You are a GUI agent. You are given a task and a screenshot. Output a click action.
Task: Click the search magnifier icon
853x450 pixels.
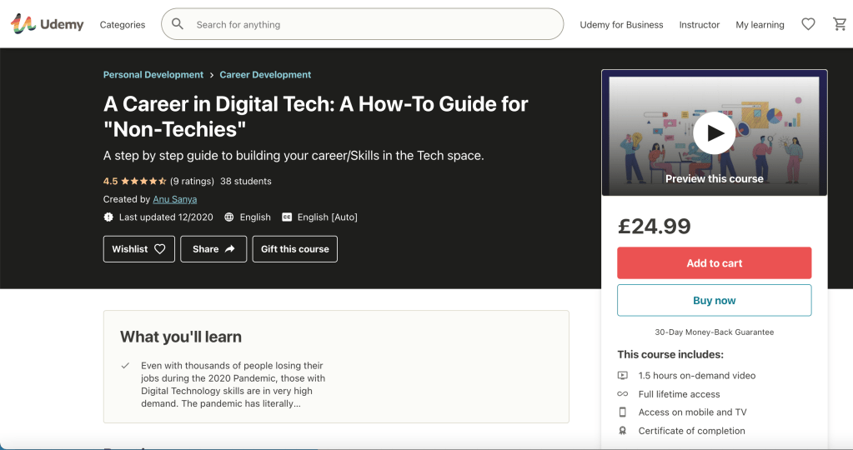(178, 24)
